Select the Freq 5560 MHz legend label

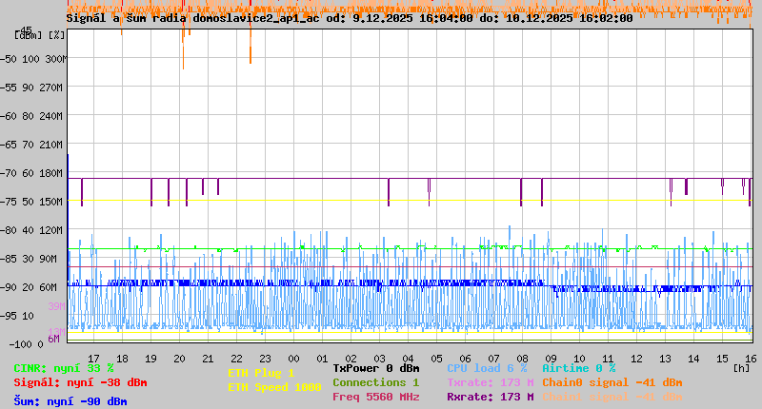click(375, 397)
